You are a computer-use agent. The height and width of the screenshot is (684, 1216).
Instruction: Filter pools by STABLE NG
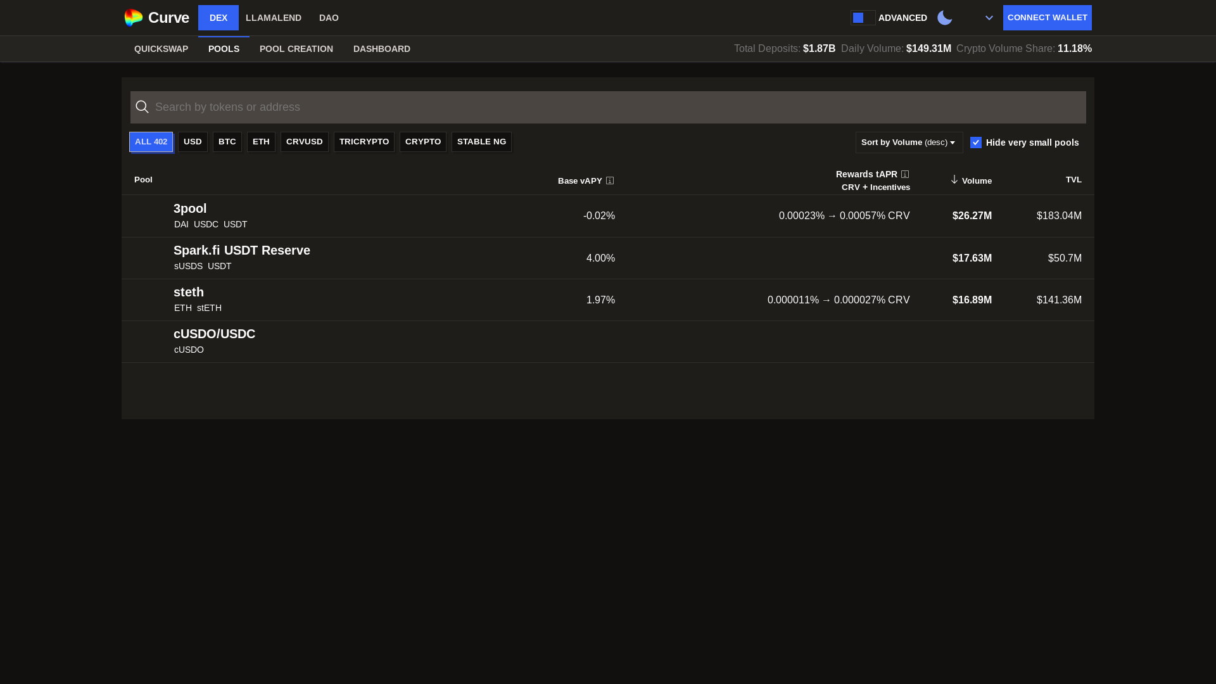[x=481, y=142]
